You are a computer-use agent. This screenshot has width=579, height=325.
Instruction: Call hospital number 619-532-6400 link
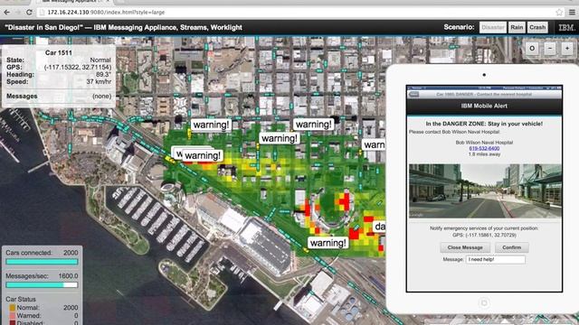tap(484, 148)
